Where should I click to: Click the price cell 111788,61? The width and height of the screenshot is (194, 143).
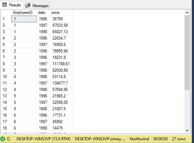click(61, 64)
